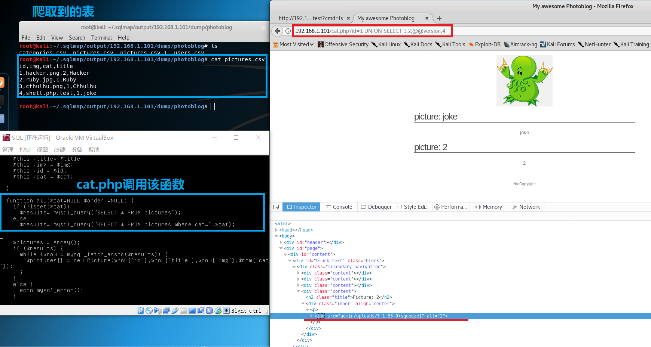
Task: Open the 帮助 menu in VirtualBox window
Action: pos(94,150)
